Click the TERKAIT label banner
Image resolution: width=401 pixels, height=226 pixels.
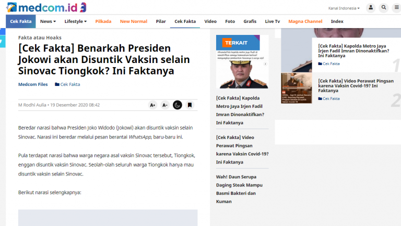238,43
